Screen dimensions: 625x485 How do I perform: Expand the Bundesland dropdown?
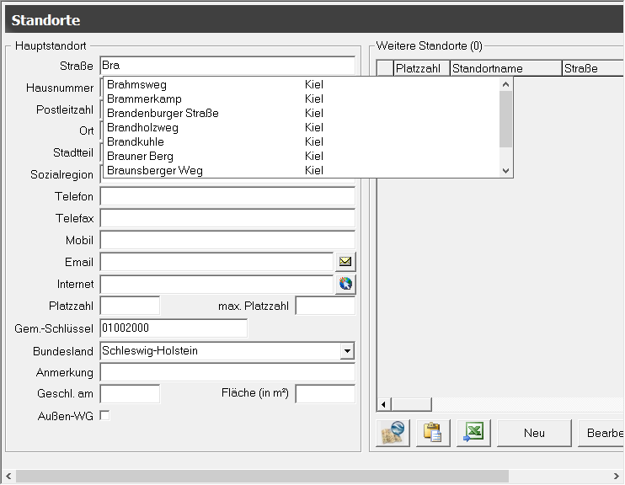pyautogui.click(x=346, y=351)
